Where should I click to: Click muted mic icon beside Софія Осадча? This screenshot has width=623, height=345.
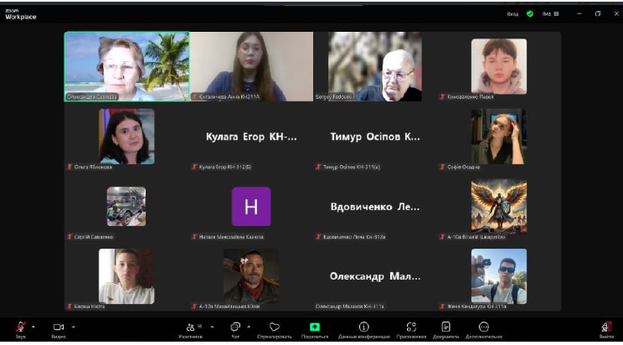coord(442,167)
